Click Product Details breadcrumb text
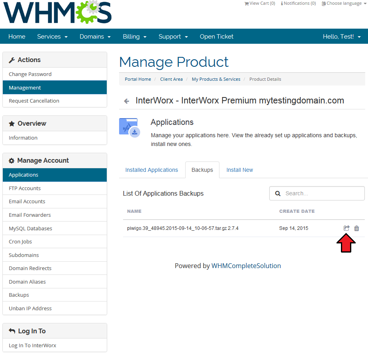This screenshot has width=368, height=354. click(x=265, y=79)
